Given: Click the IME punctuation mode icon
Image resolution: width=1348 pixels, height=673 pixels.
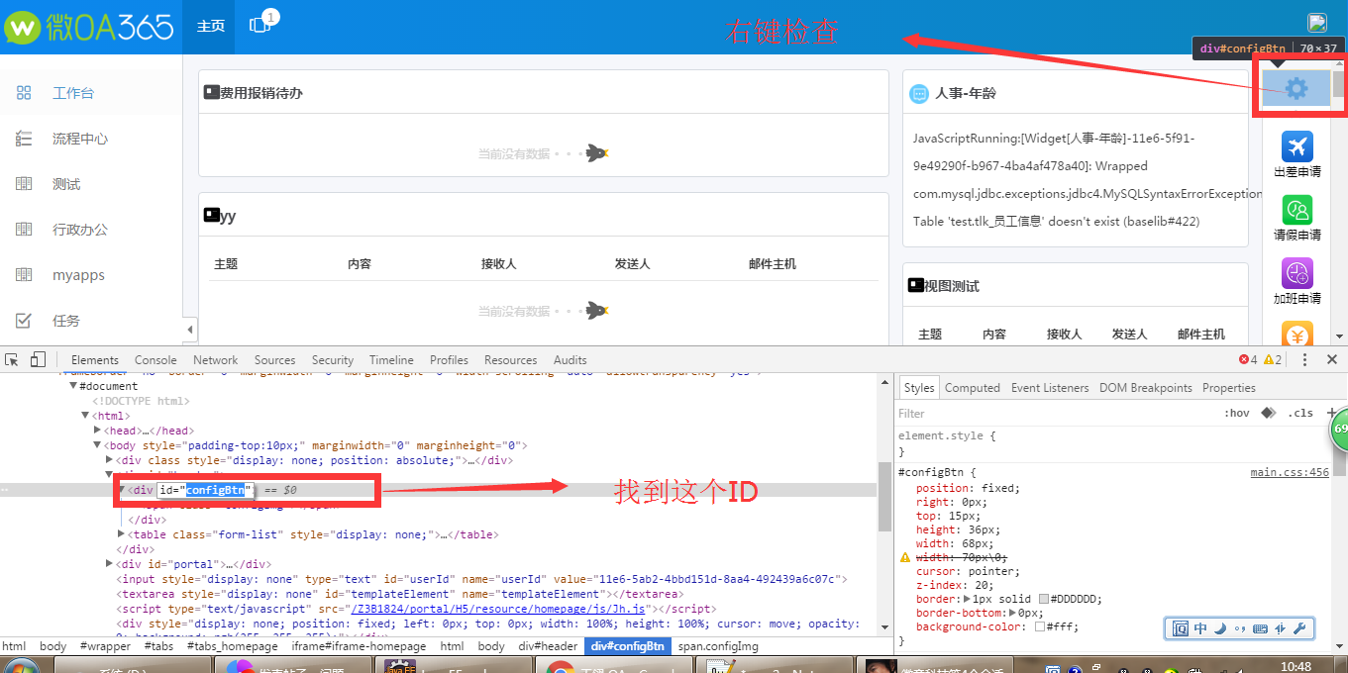Looking at the screenshot, I should [x=1240, y=628].
